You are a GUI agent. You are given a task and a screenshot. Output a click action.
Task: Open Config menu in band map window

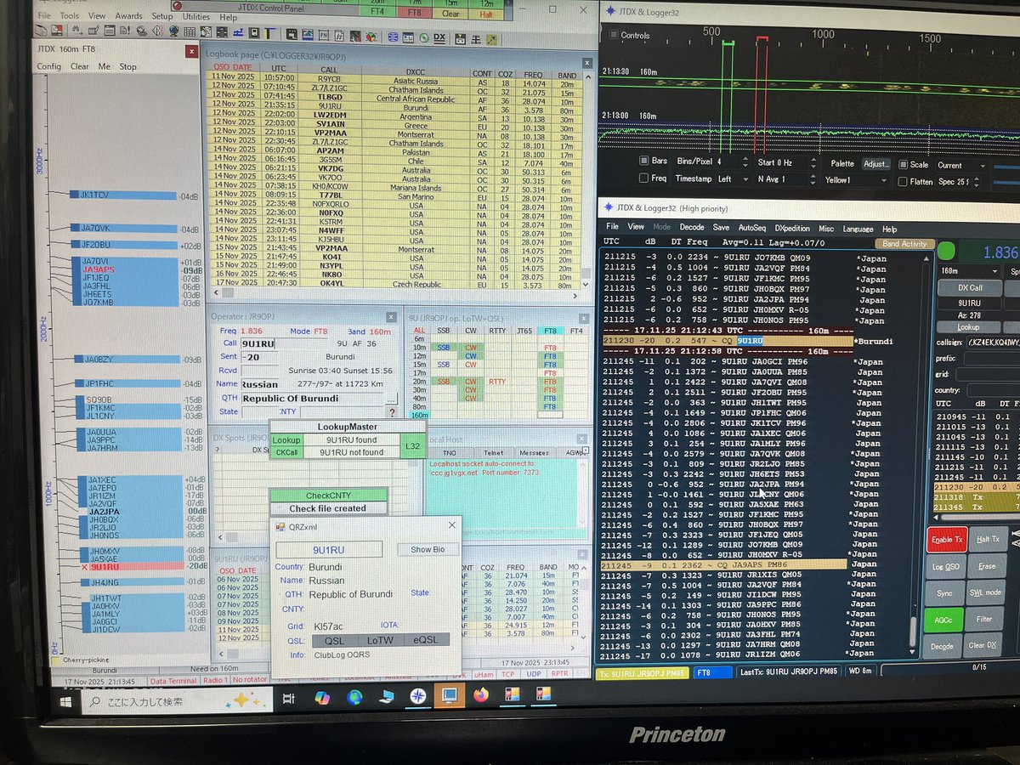coord(48,66)
